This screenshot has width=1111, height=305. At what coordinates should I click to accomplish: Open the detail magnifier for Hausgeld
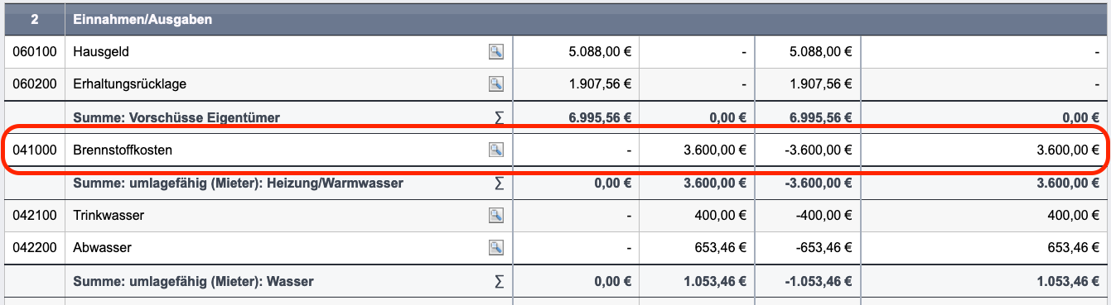(x=495, y=52)
